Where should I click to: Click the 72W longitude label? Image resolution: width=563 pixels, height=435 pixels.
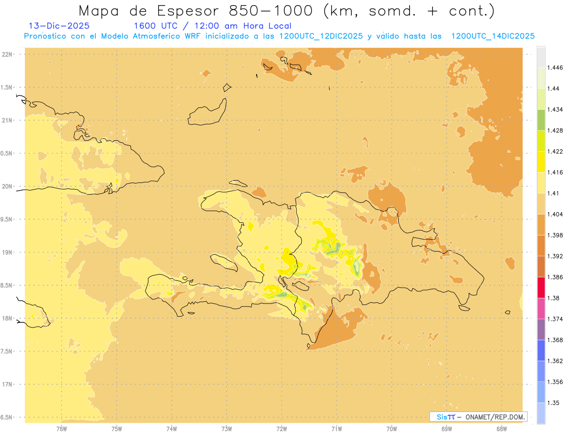tap(281, 428)
